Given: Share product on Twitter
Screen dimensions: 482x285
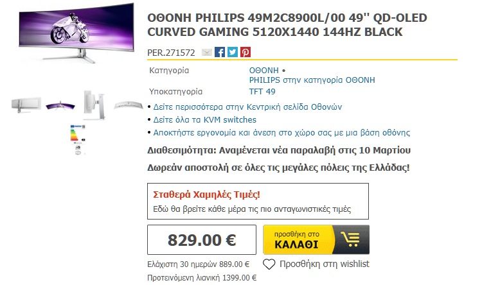Looking at the screenshot, I should pyautogui.click(x=233, y=53).
